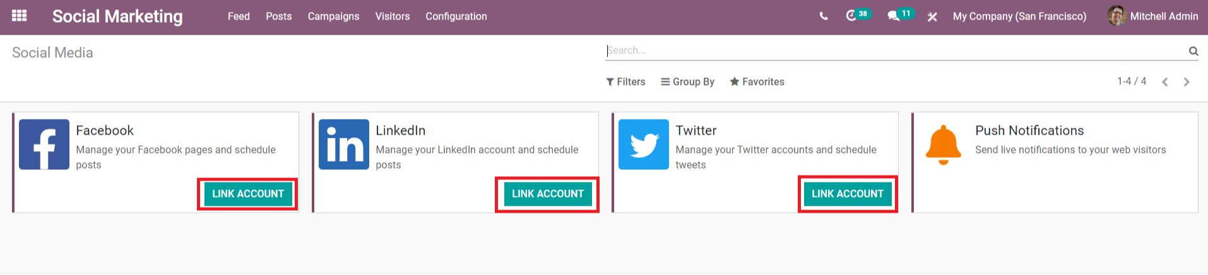1208x275 pixels.
Task: Link account for Facebook
Action: (x=248, y=194)
